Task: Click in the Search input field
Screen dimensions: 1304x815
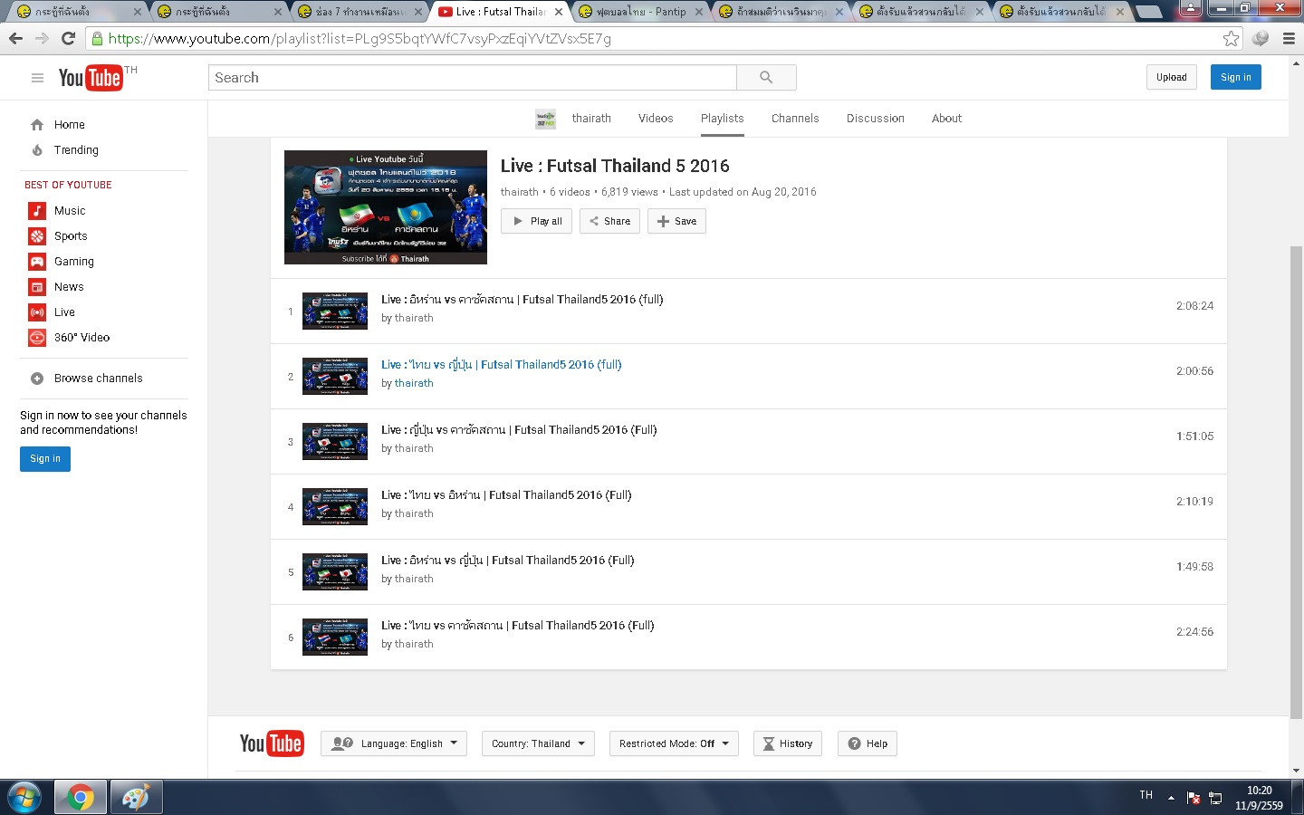Action: tap(472, 78)
